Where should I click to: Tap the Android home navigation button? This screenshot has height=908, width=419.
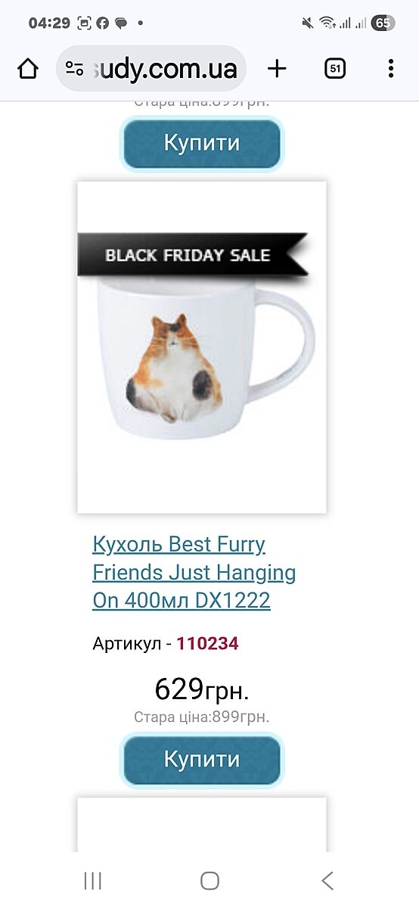[209, 880]
